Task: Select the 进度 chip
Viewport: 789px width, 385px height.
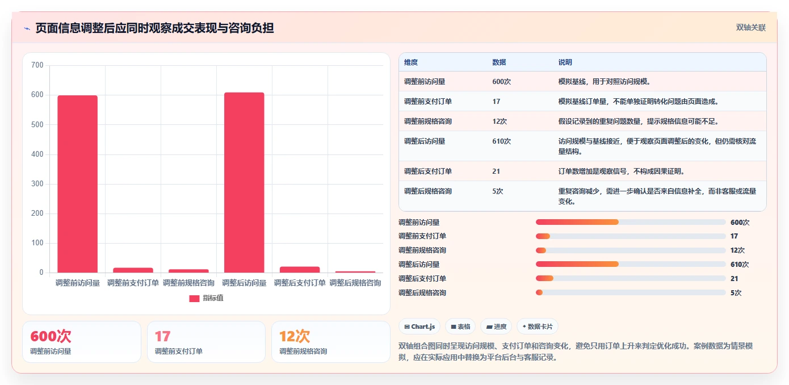Action: coord(496,327)
